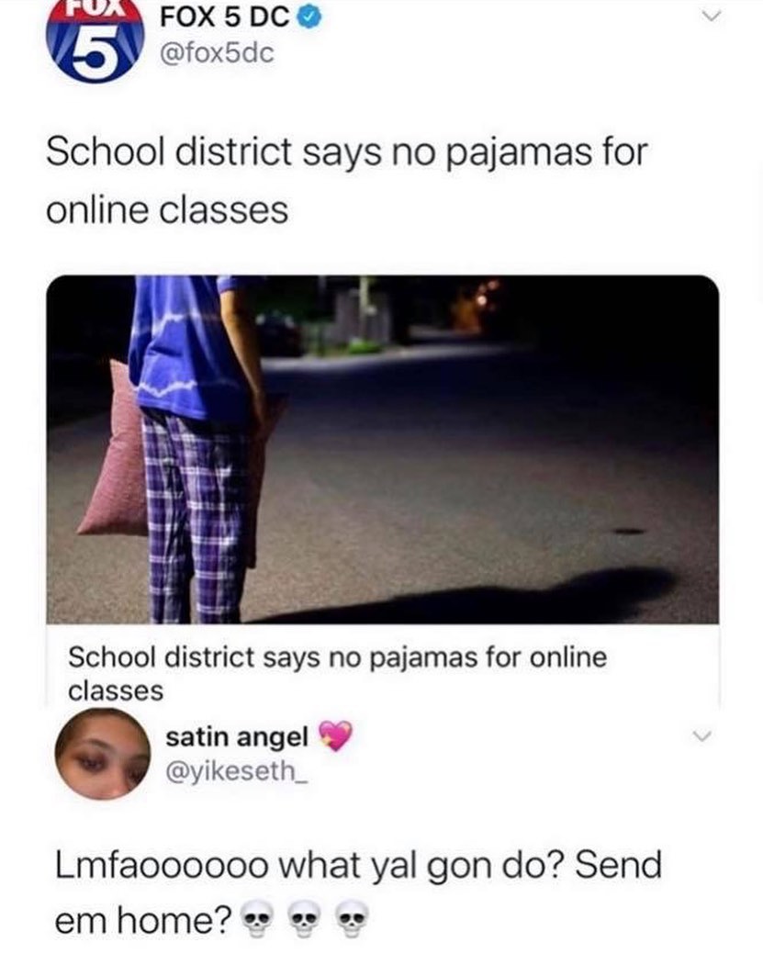Viewport: 763px width, 954px height.
Task: Open the satin angel tweet options chevron
Action: [x=702, y=736]
